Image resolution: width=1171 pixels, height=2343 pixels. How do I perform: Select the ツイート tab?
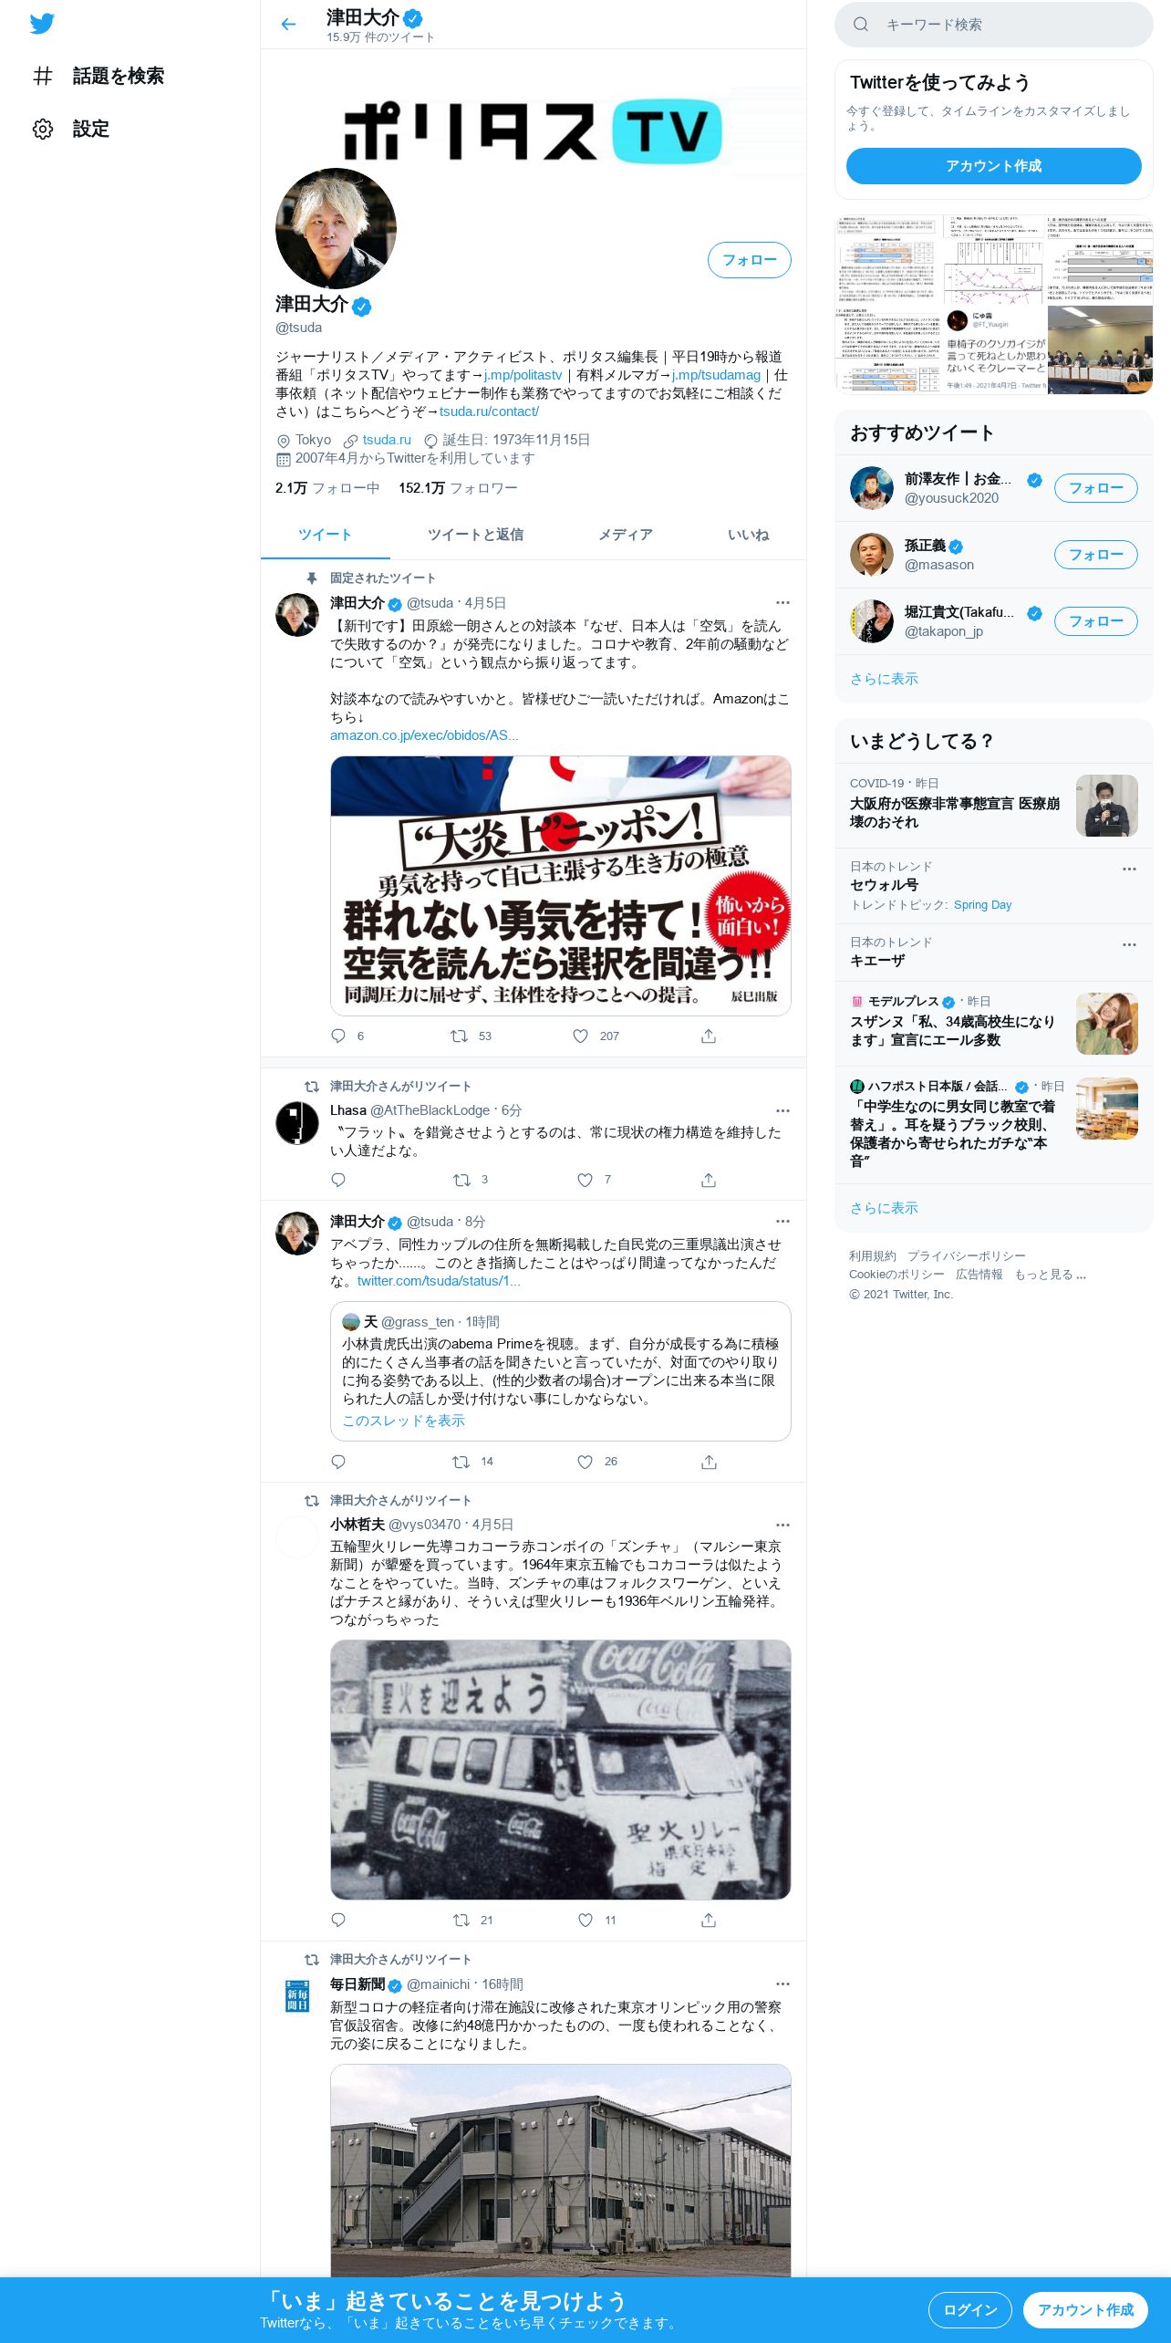tap(325, 535)
